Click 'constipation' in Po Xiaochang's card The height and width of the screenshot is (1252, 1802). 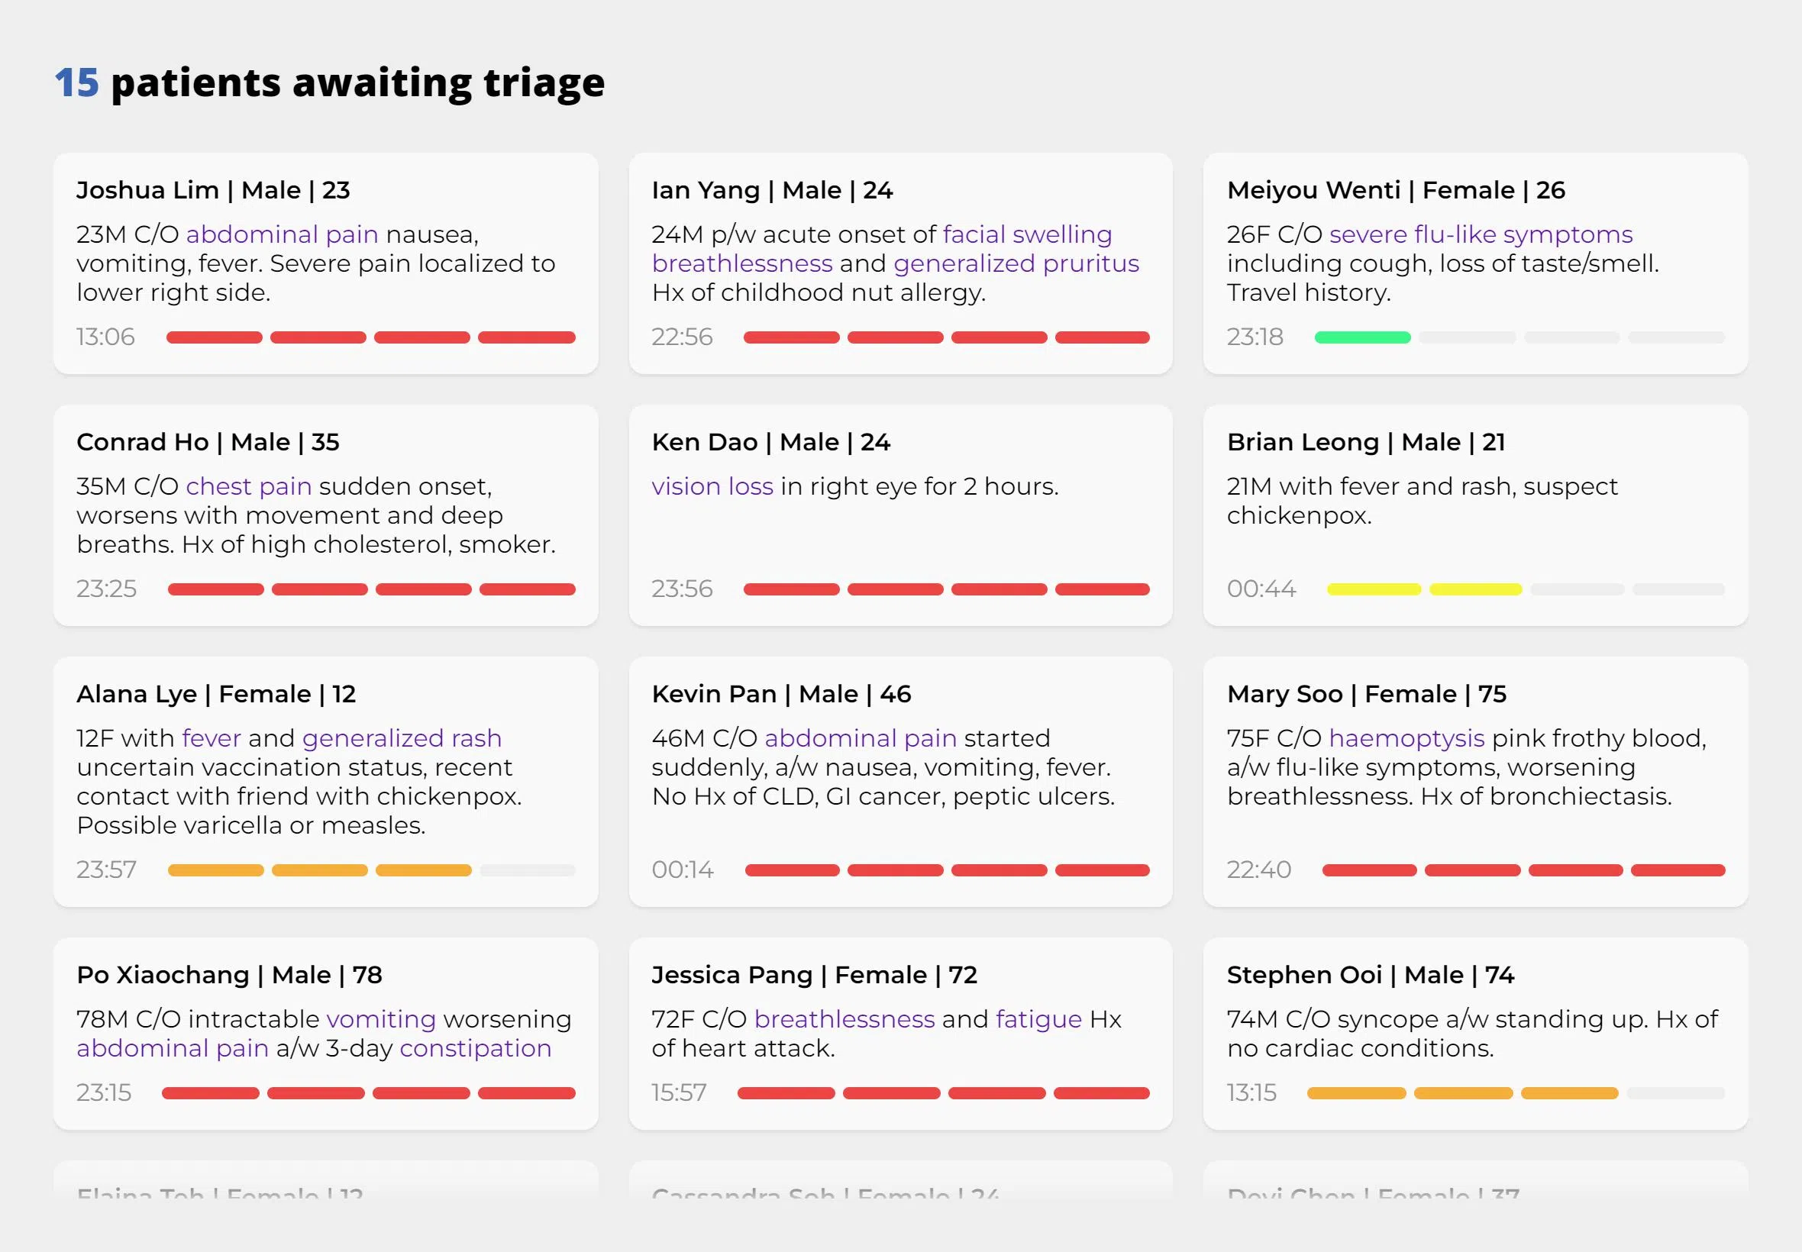click(x=476, y=1048)
